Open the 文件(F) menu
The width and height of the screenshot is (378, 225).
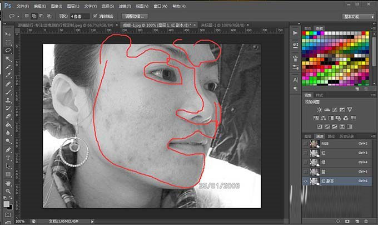coord(23,6)
